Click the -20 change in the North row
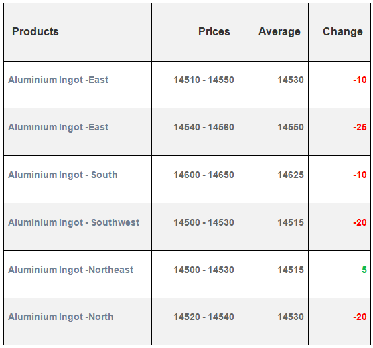Viewport: 373px width, 348px height. (x=360, y=317)
